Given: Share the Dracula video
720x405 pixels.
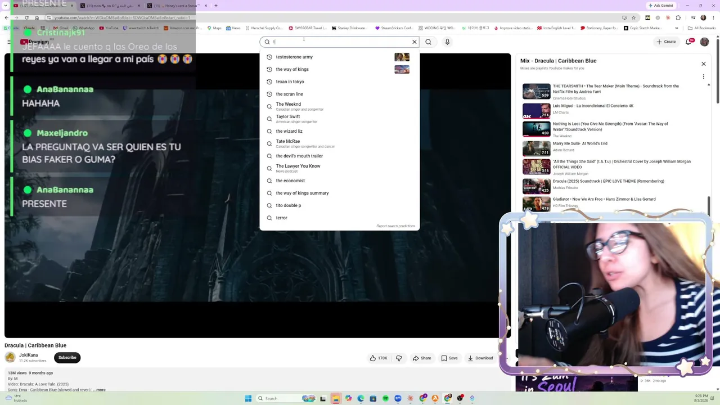Looking at the screenshot, I should pyautogui.click(x=422, y=358).
